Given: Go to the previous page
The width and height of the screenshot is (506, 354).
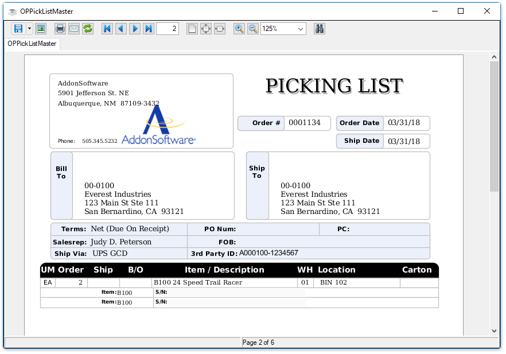Looking at the screenshot, I should pyautogui.click(x=120, y=29).
